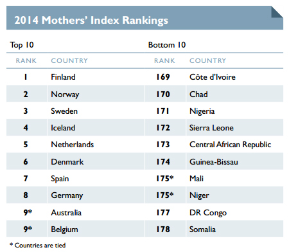Select the title '2014 Mothers' Index Rankings'

point(91,21)
